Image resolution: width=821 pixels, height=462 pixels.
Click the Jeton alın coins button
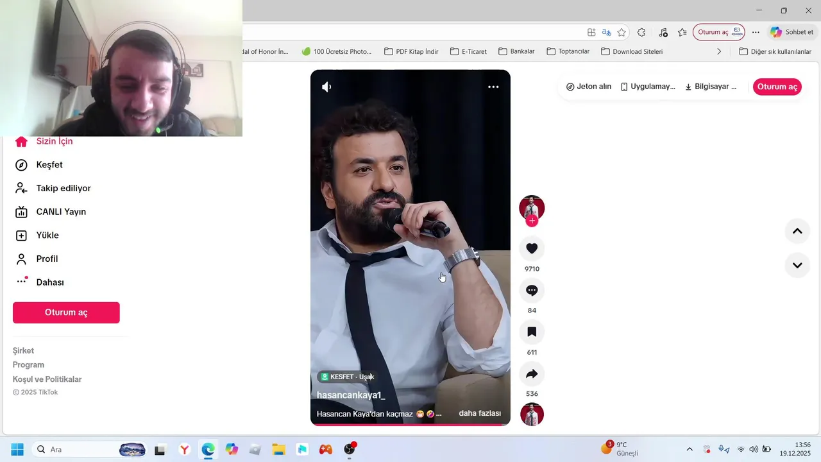point(589,87)
